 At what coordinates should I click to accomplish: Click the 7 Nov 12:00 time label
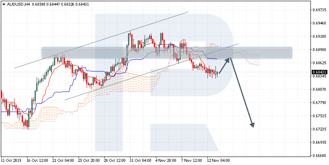click(x=191, y=161)
